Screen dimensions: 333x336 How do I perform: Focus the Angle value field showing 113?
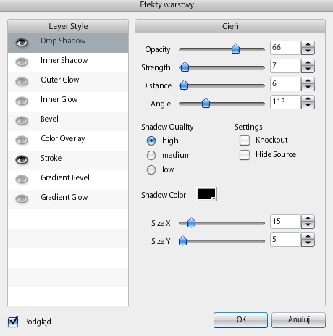[x=285, y=102]
